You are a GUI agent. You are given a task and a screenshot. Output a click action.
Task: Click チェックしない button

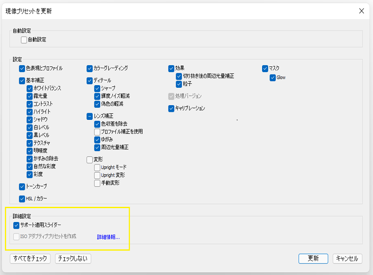click(x=73, y=259)
